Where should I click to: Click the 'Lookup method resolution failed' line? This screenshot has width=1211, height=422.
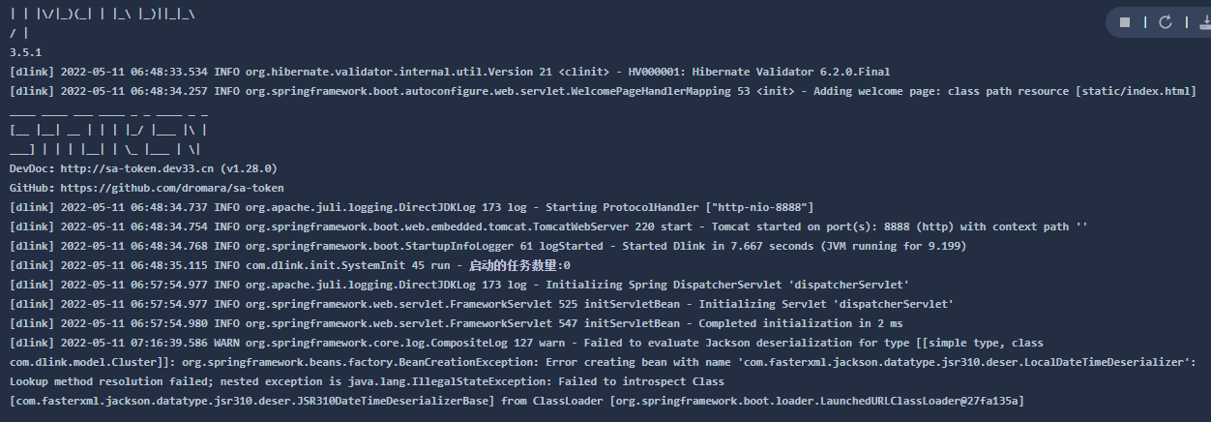(367, 381)
